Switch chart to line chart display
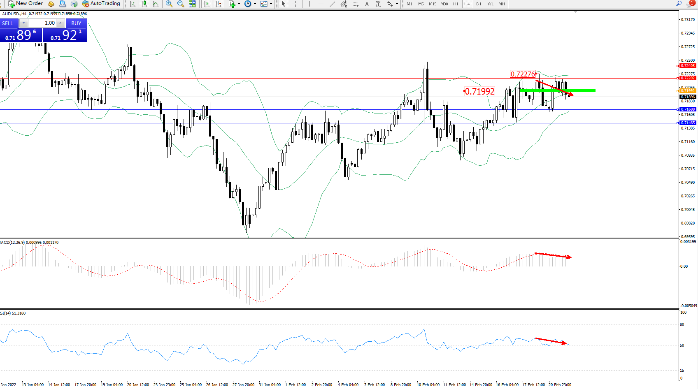 (156, 4)
